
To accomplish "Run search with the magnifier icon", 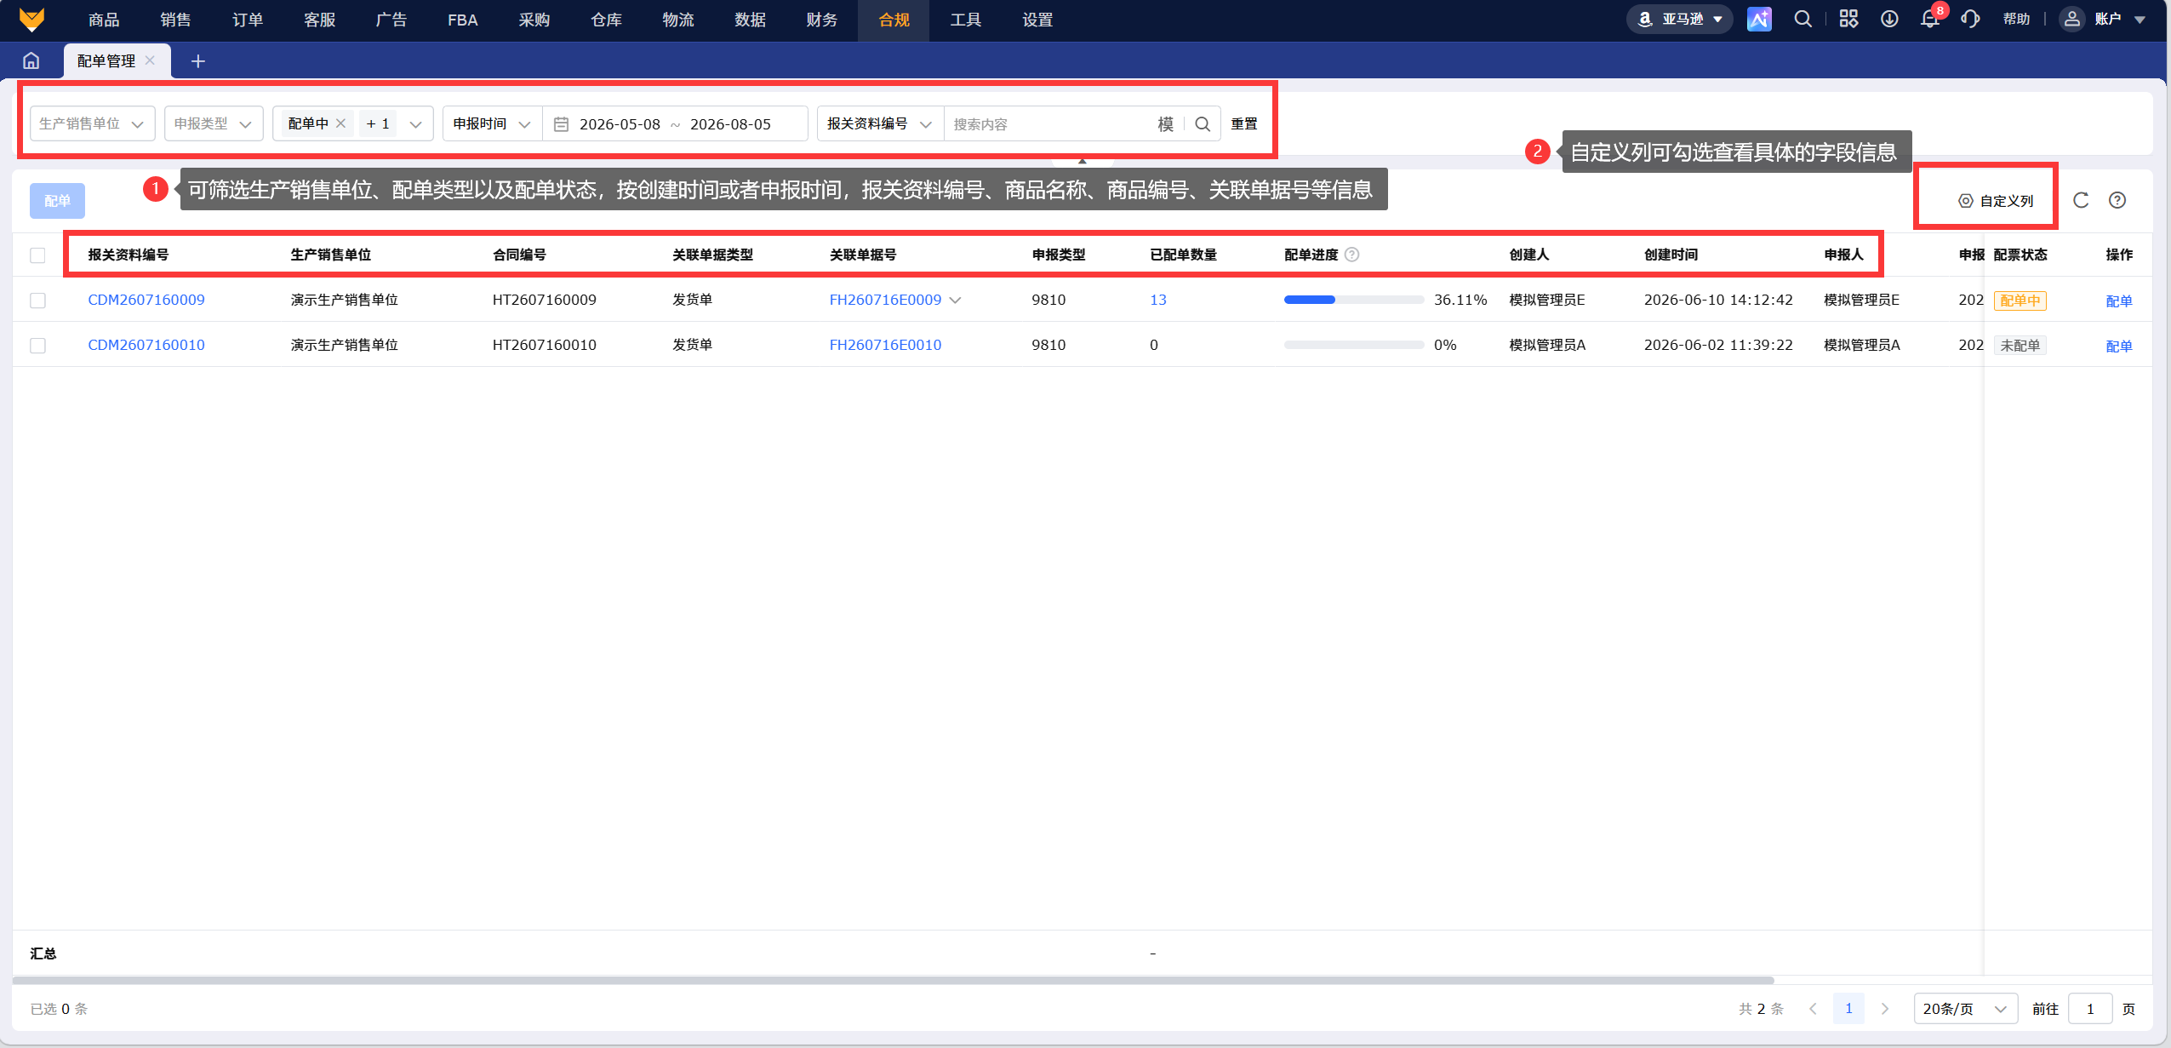I will [1203, 124].
